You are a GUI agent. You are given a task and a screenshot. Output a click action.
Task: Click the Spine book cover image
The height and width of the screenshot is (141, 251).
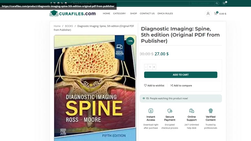[95, 88]
